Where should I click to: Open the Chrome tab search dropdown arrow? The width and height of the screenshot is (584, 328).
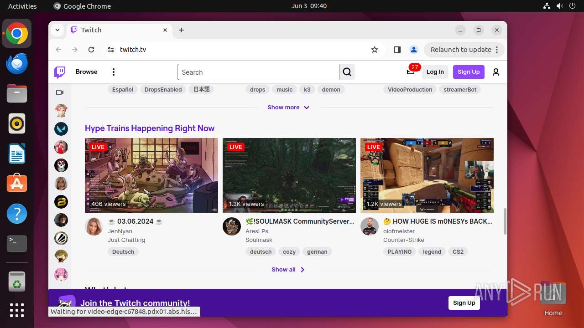57,30
